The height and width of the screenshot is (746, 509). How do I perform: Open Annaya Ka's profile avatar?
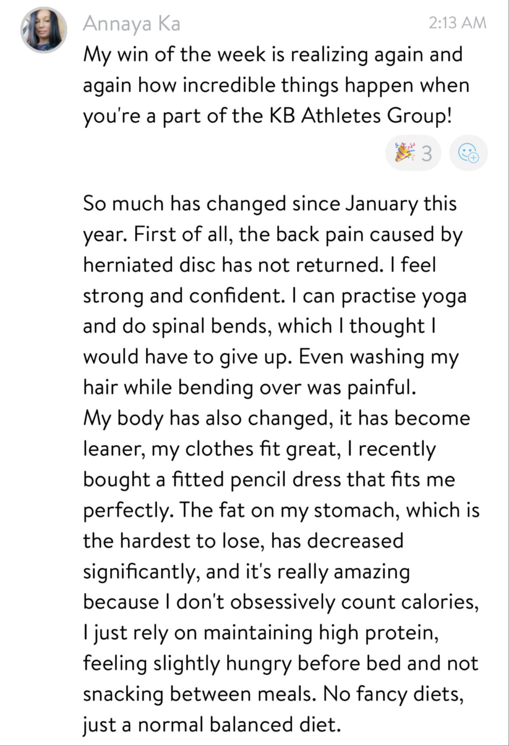click(x=43, y=30)
